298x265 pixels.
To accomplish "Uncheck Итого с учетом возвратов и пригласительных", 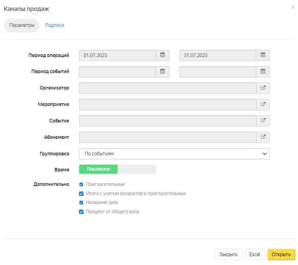I will pos(81,194).
